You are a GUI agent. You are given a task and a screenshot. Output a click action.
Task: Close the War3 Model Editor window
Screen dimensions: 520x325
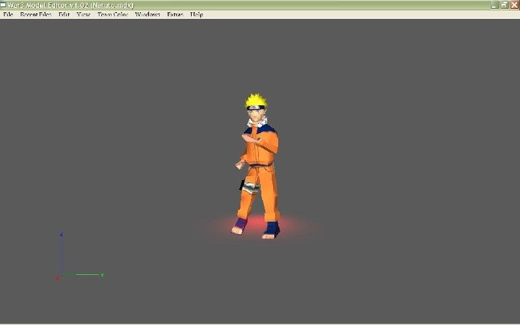(x=514, y=5)
